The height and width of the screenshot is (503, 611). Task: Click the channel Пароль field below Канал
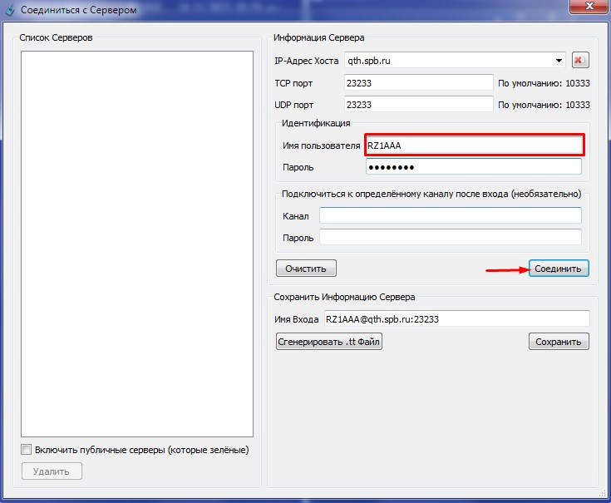pos(450,238)
